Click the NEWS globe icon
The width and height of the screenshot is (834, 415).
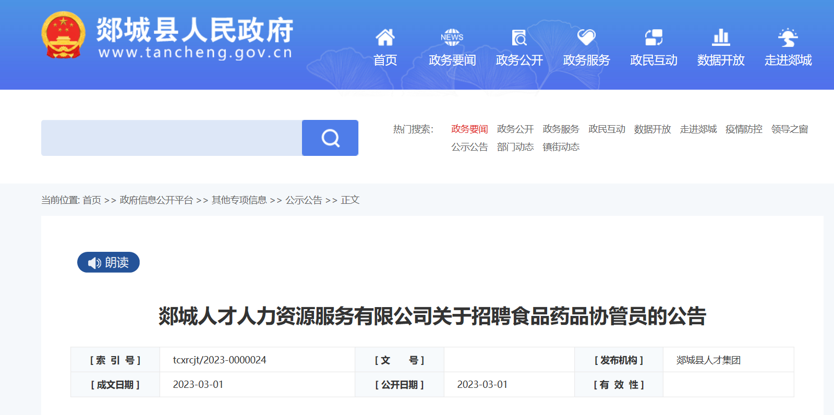pyautogui.click(x=452, y=38)
